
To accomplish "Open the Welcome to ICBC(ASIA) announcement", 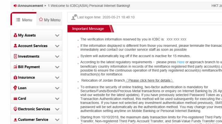I will [89, 6].
